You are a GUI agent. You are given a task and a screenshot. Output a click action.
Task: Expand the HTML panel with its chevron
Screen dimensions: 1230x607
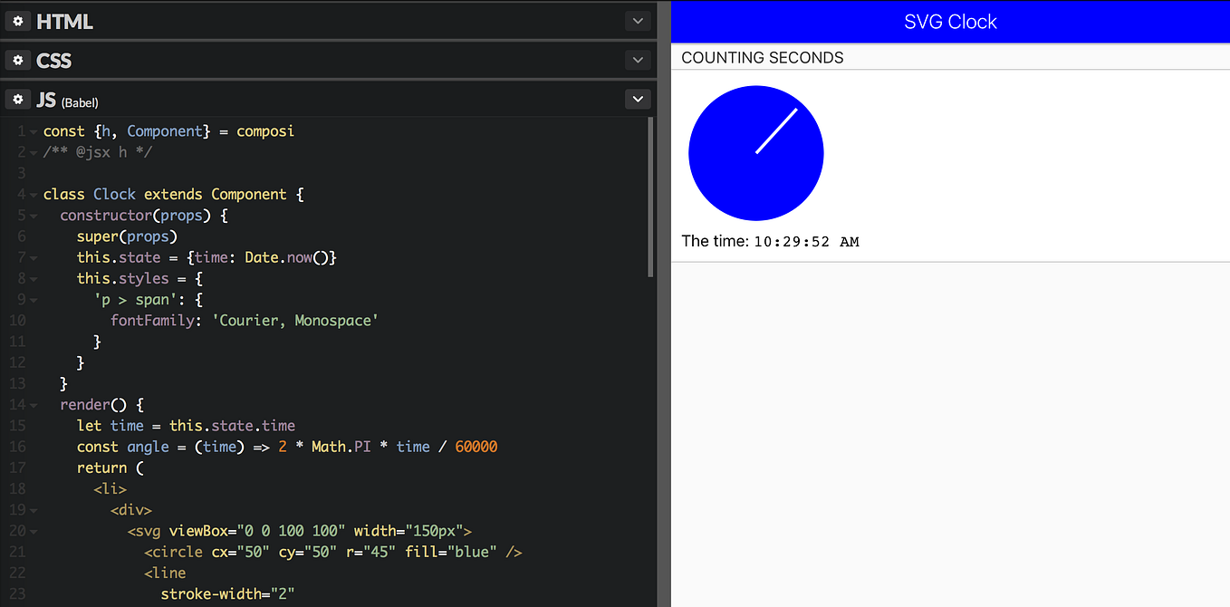click(x=638, y=20)
